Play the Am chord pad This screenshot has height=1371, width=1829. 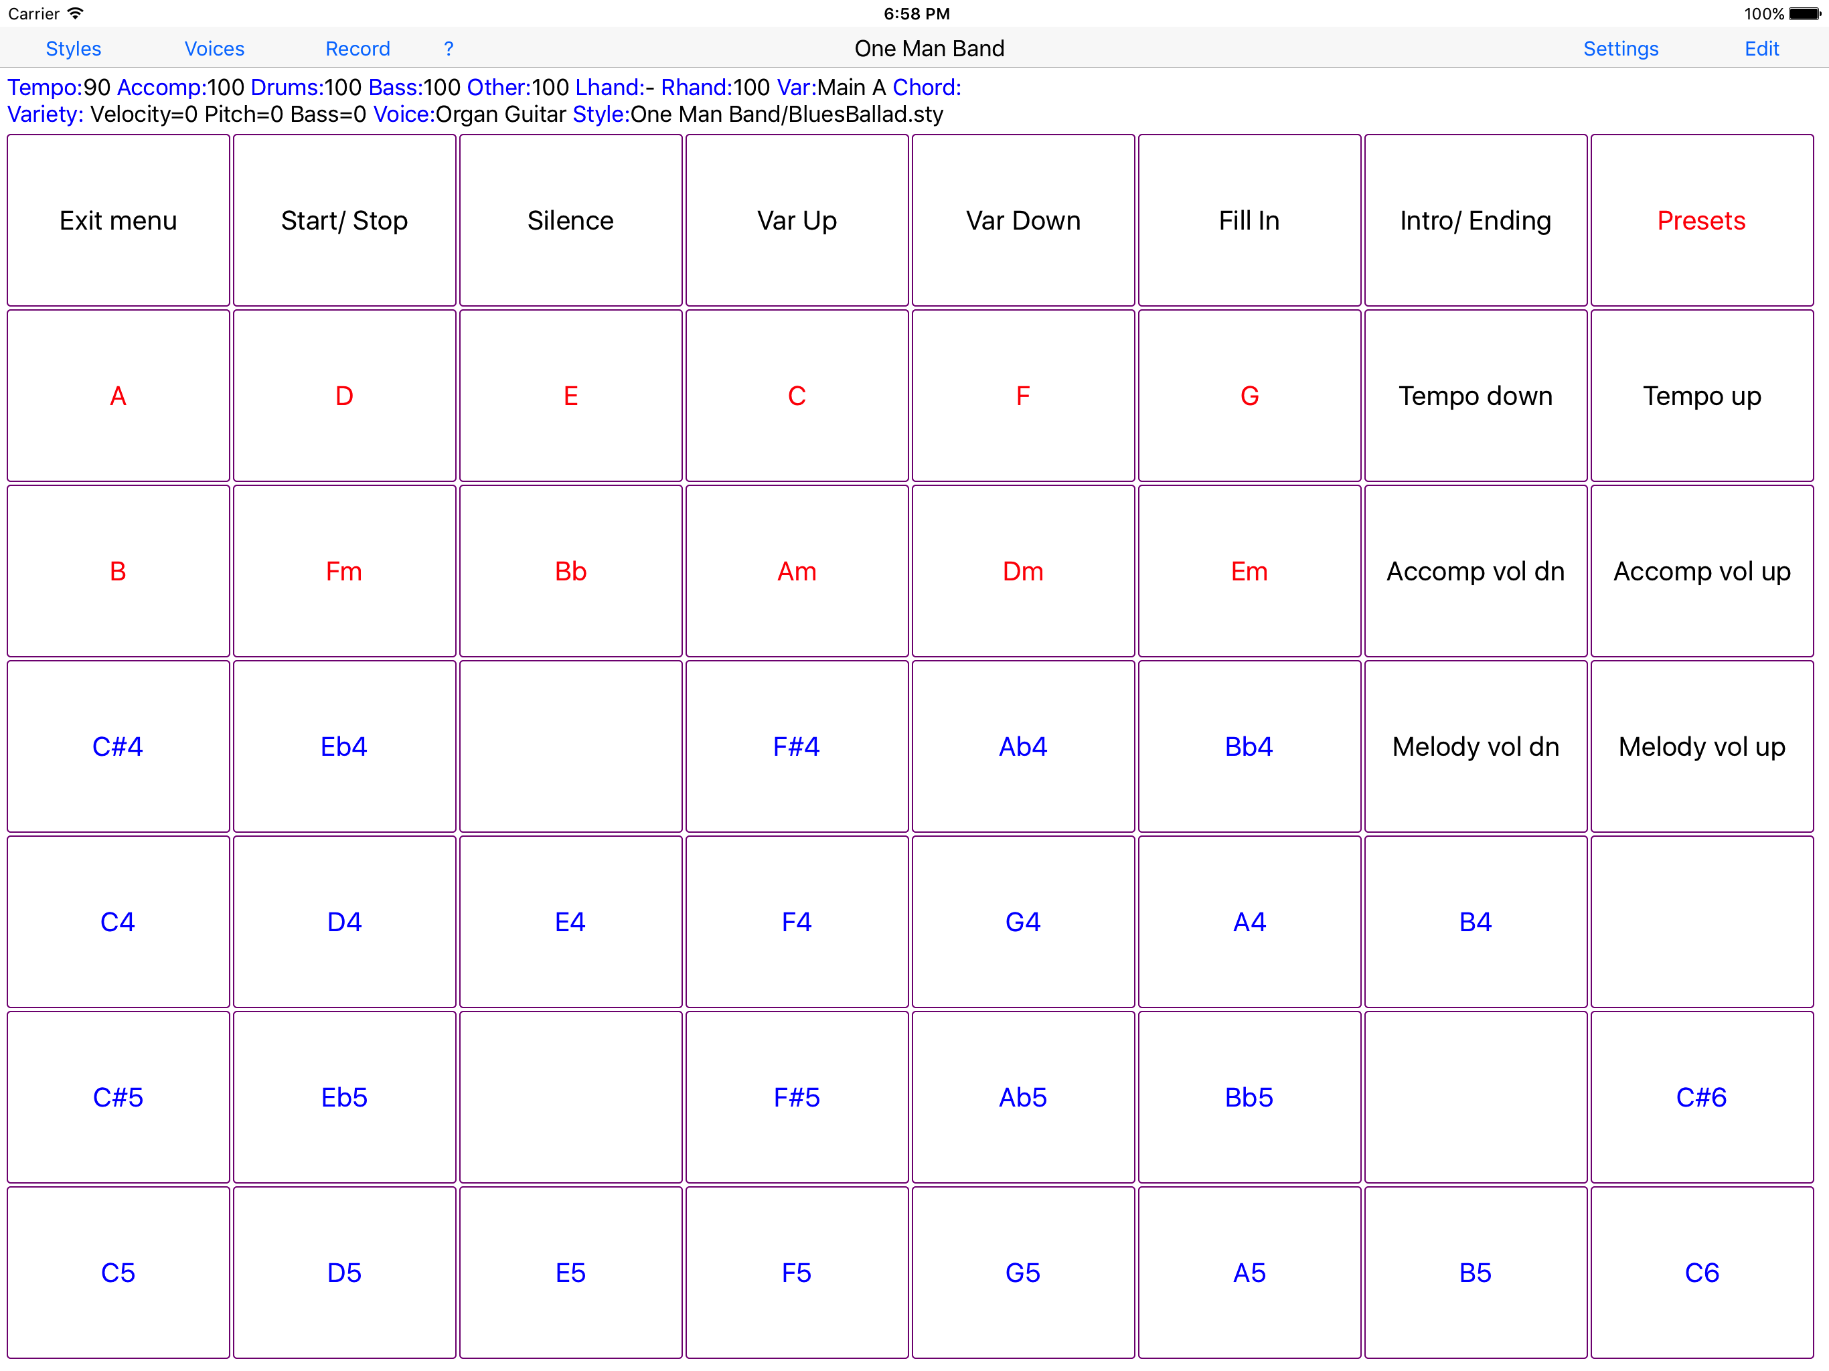coord(797,572)
